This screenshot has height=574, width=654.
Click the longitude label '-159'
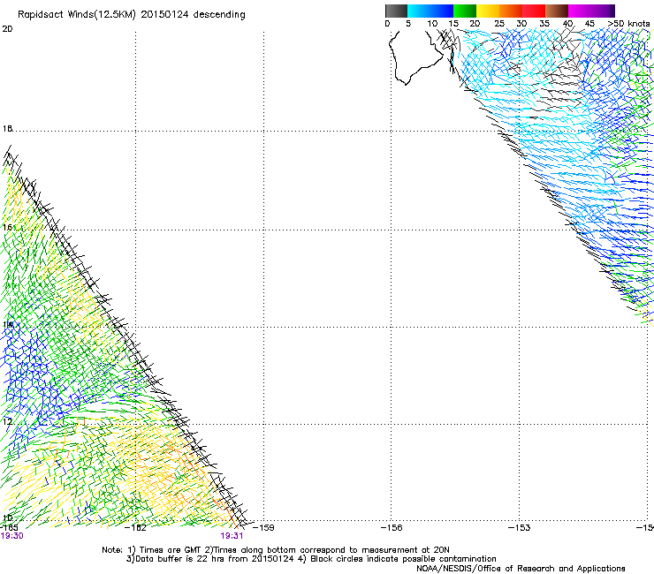click(263, 528)
